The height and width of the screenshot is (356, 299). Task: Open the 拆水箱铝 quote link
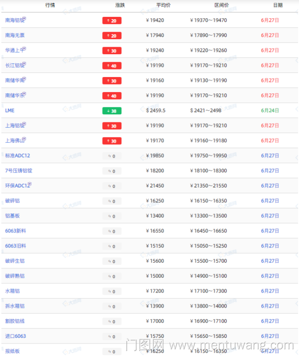[x=15, y=306]
